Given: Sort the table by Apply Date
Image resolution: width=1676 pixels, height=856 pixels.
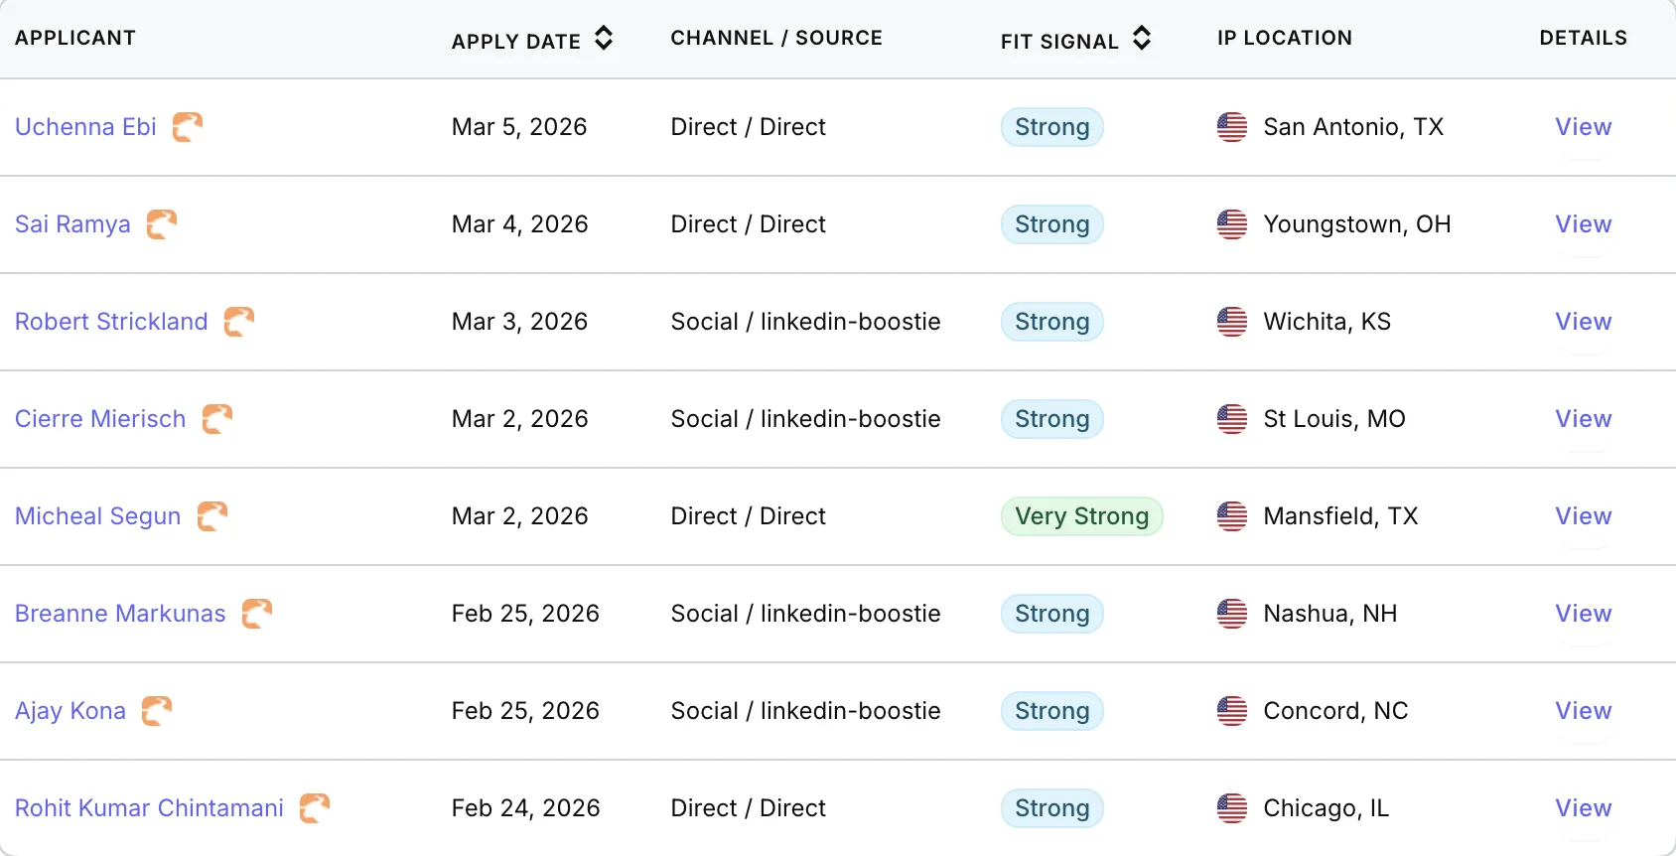Looking at the screenshot, I should tap(532, 40).
